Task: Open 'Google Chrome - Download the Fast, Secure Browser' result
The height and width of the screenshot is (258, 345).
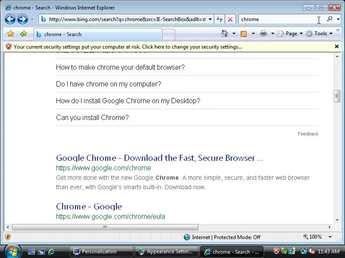Action: point(160,158)
